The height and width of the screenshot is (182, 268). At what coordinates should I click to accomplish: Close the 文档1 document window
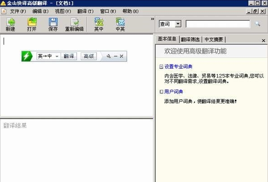click(x=263, y=11)
